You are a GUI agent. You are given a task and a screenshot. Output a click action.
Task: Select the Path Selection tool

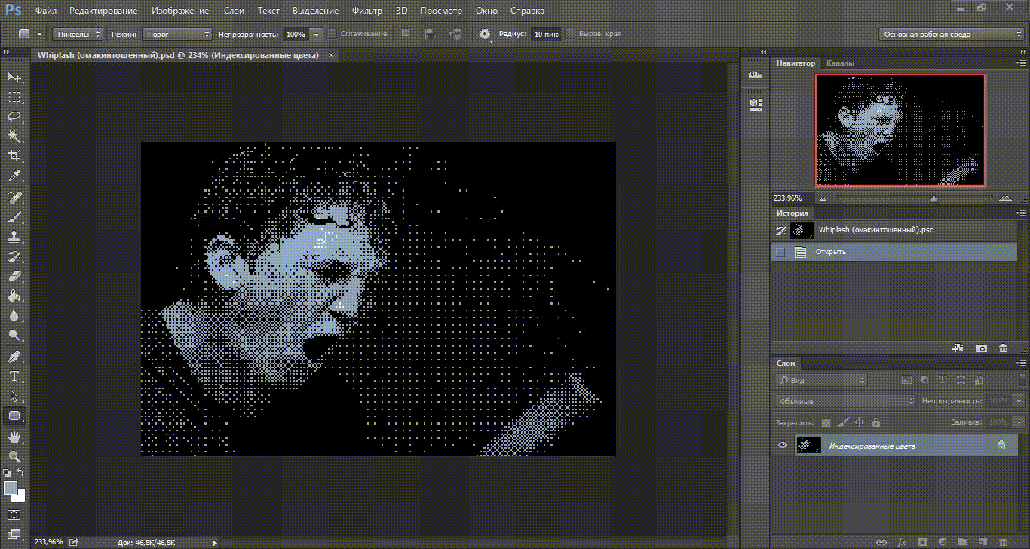pyautogui.click(x=14, y=395)
